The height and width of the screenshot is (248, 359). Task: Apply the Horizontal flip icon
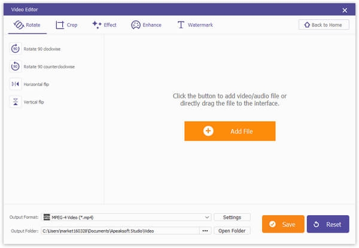(16, 84)
